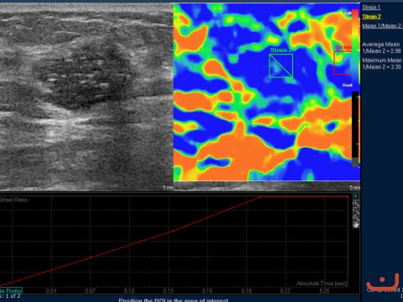Select the hand pan tool
Viewport: 403px width, 302px height.
[x=356, y=224]
